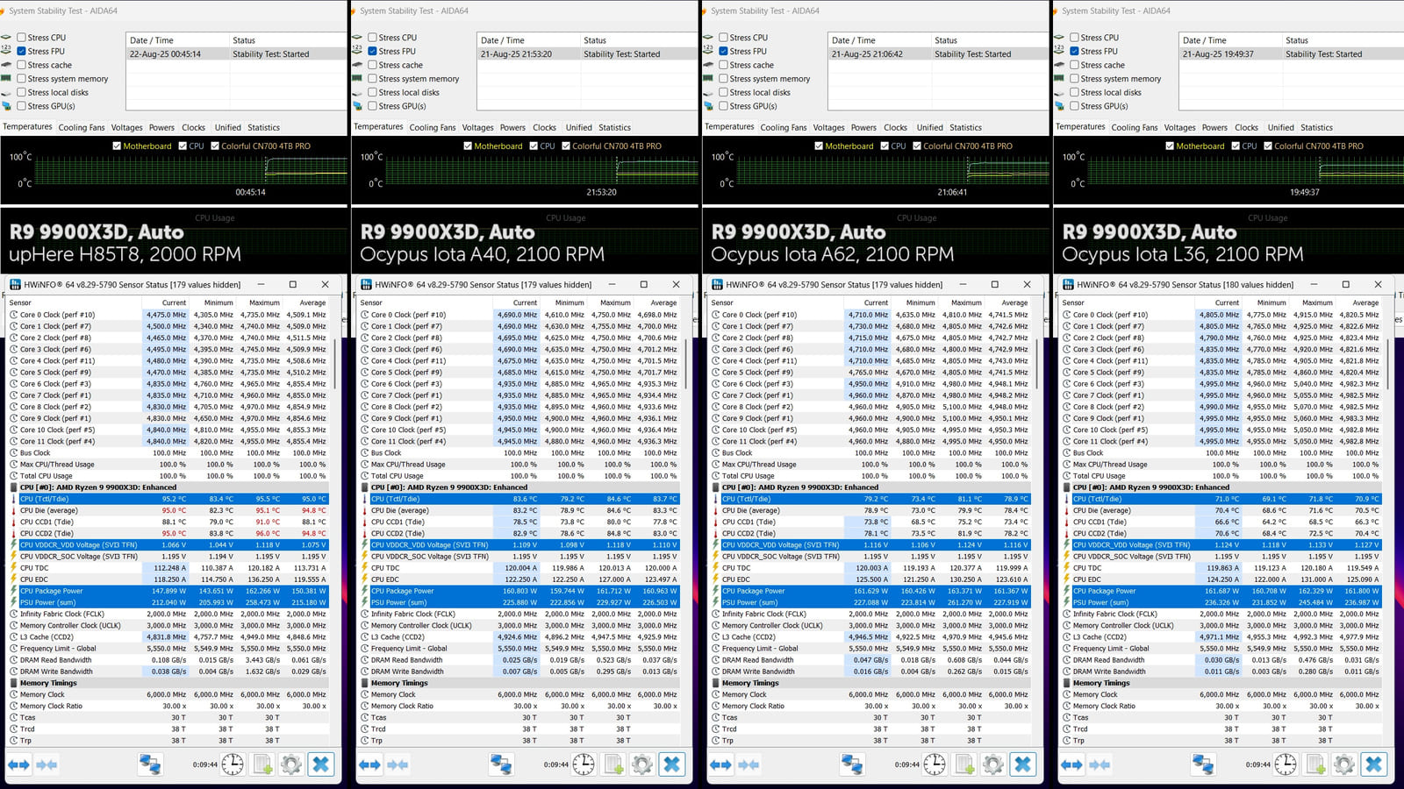Enable Stress CPU in the 22-Aug-25 00:45:14 AIDA64 window

(20, 38)
